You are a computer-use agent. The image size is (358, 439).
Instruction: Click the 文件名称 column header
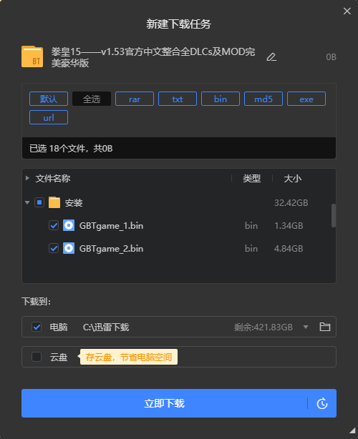pos(53,178)
